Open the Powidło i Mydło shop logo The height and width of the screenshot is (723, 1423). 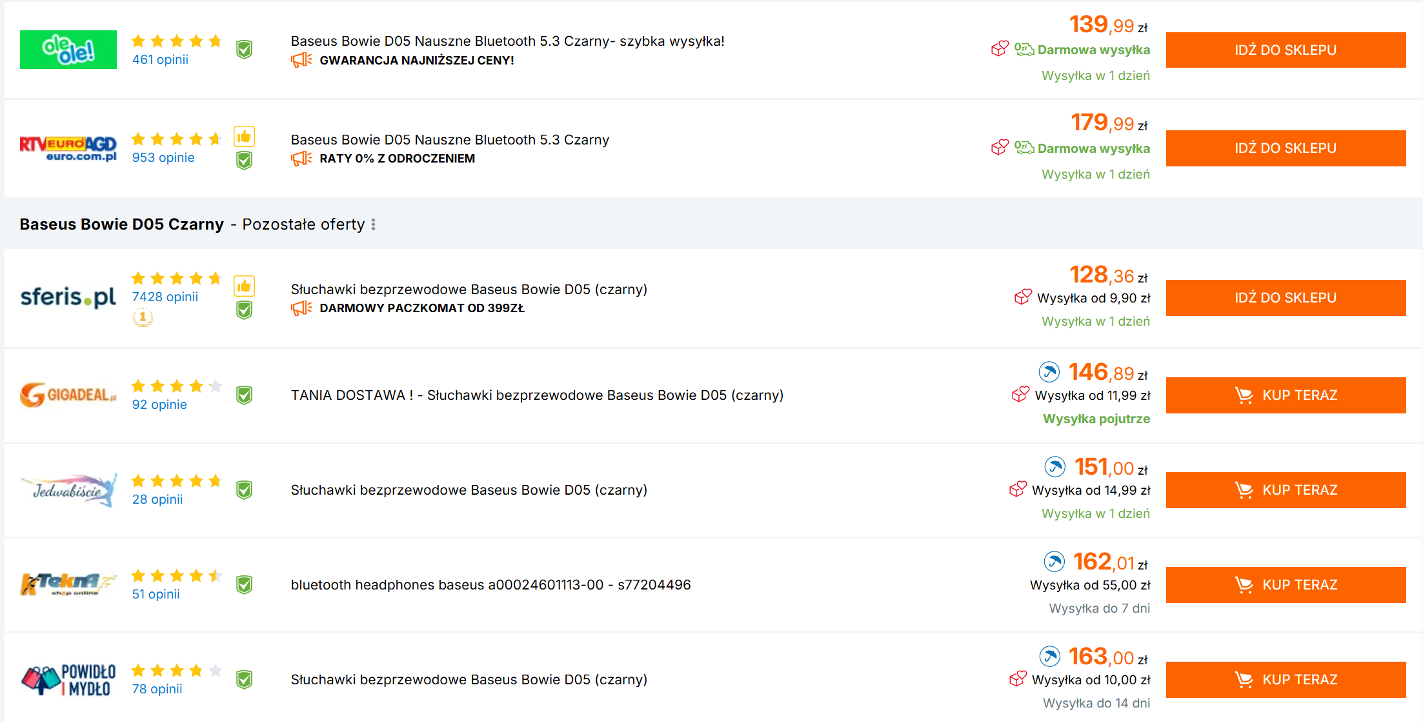[68, 680]
